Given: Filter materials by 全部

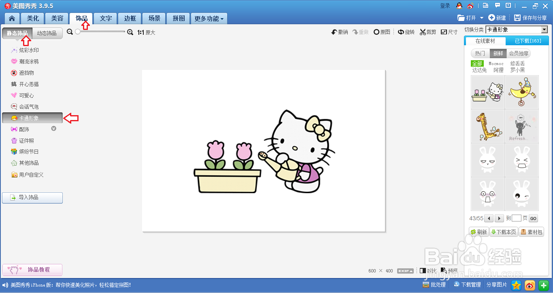Looking at the screenshot, I should tap(477, 63).
